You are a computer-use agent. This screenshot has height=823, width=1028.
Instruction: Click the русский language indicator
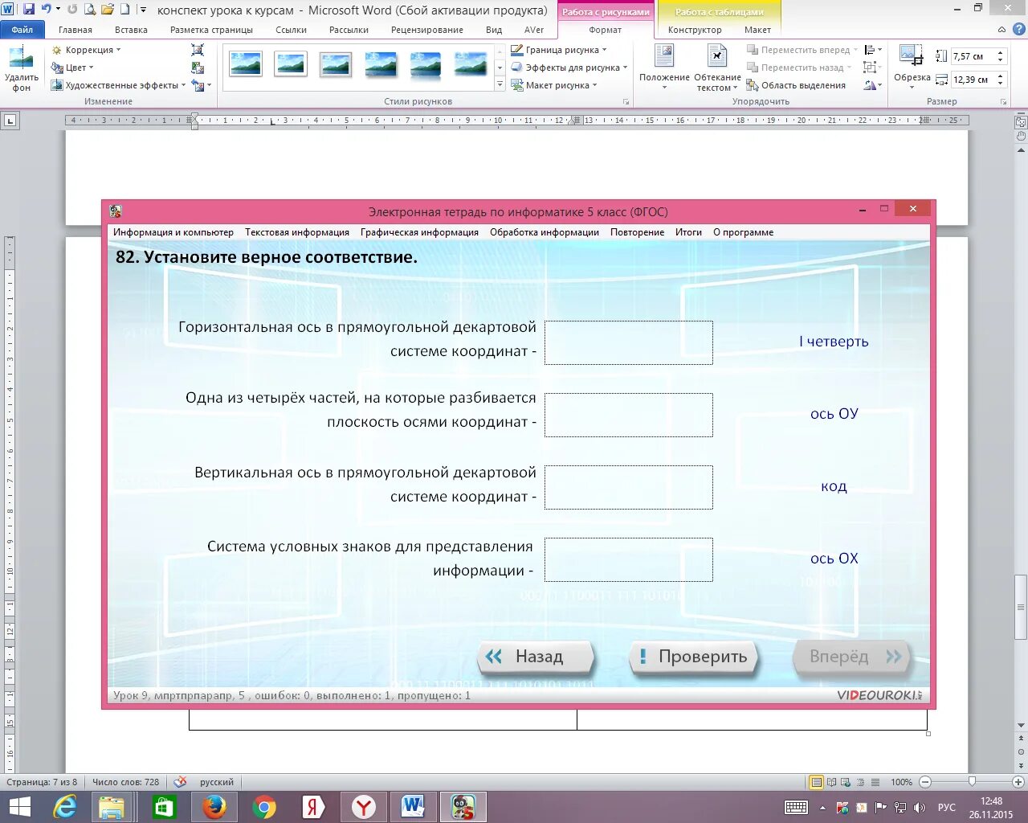[217, 782]
